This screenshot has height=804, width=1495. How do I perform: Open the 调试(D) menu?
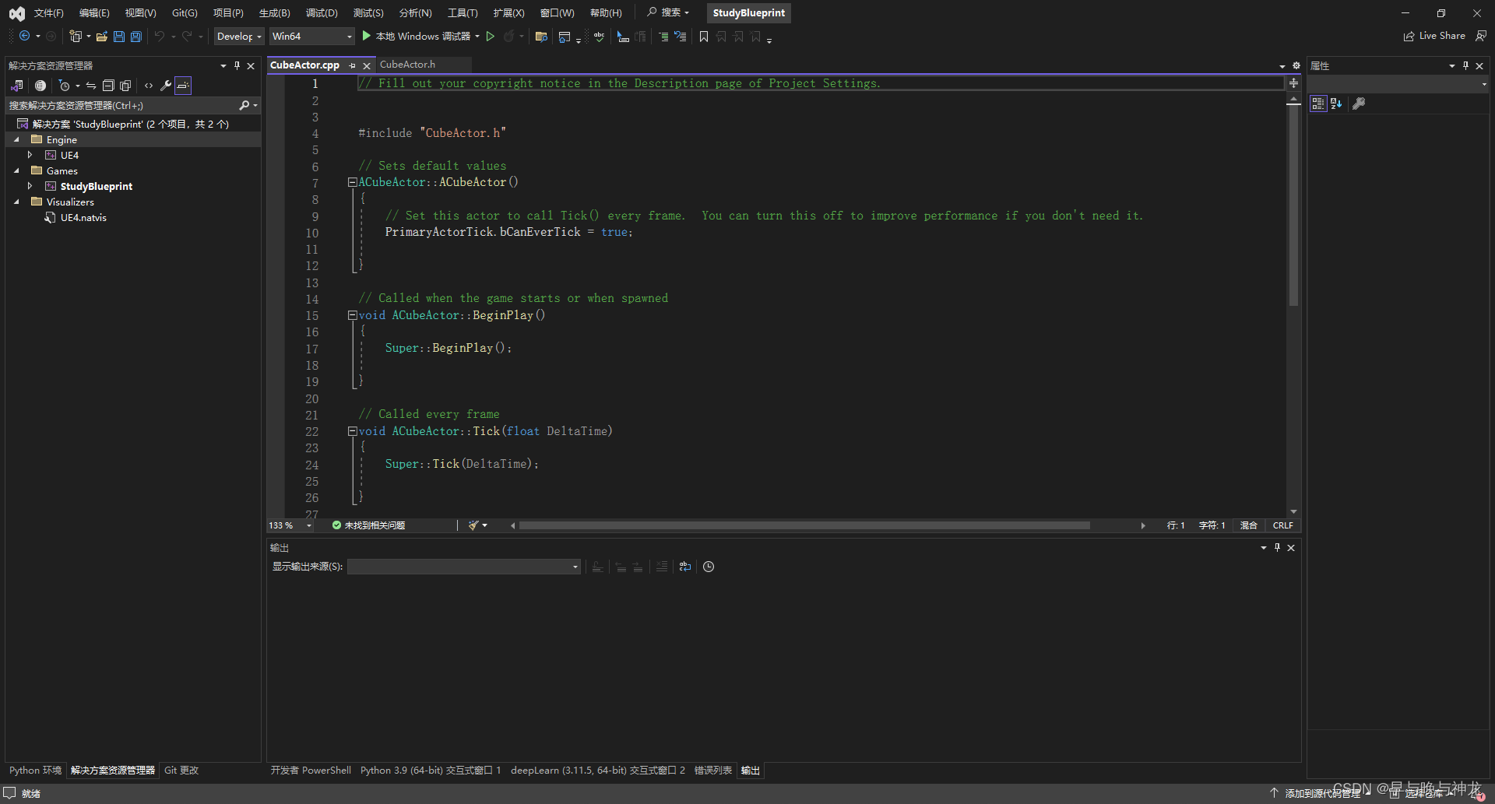(x=322, y=13)
